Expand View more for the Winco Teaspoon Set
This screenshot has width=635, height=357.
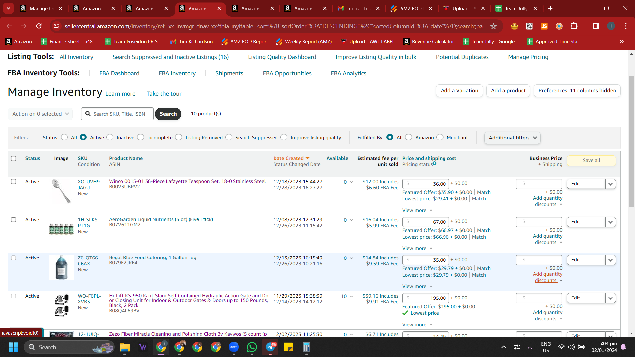(x=417, y=210)
